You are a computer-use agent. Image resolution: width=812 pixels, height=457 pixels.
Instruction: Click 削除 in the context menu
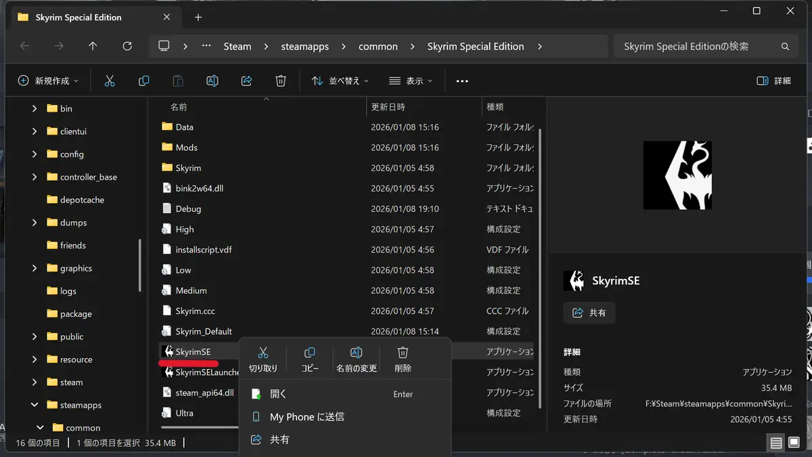(403, 360)
